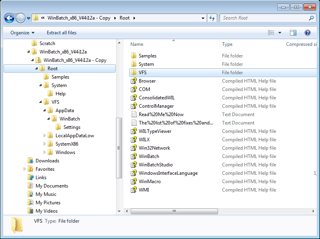Select the WILTypeViewer help file icon
This screenshot has height=239, width=320.
pyautogui.click(x=134, y=131)
